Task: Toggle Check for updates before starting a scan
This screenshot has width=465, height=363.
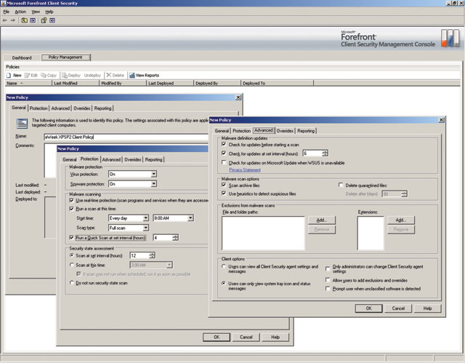Action: point(224,144)
